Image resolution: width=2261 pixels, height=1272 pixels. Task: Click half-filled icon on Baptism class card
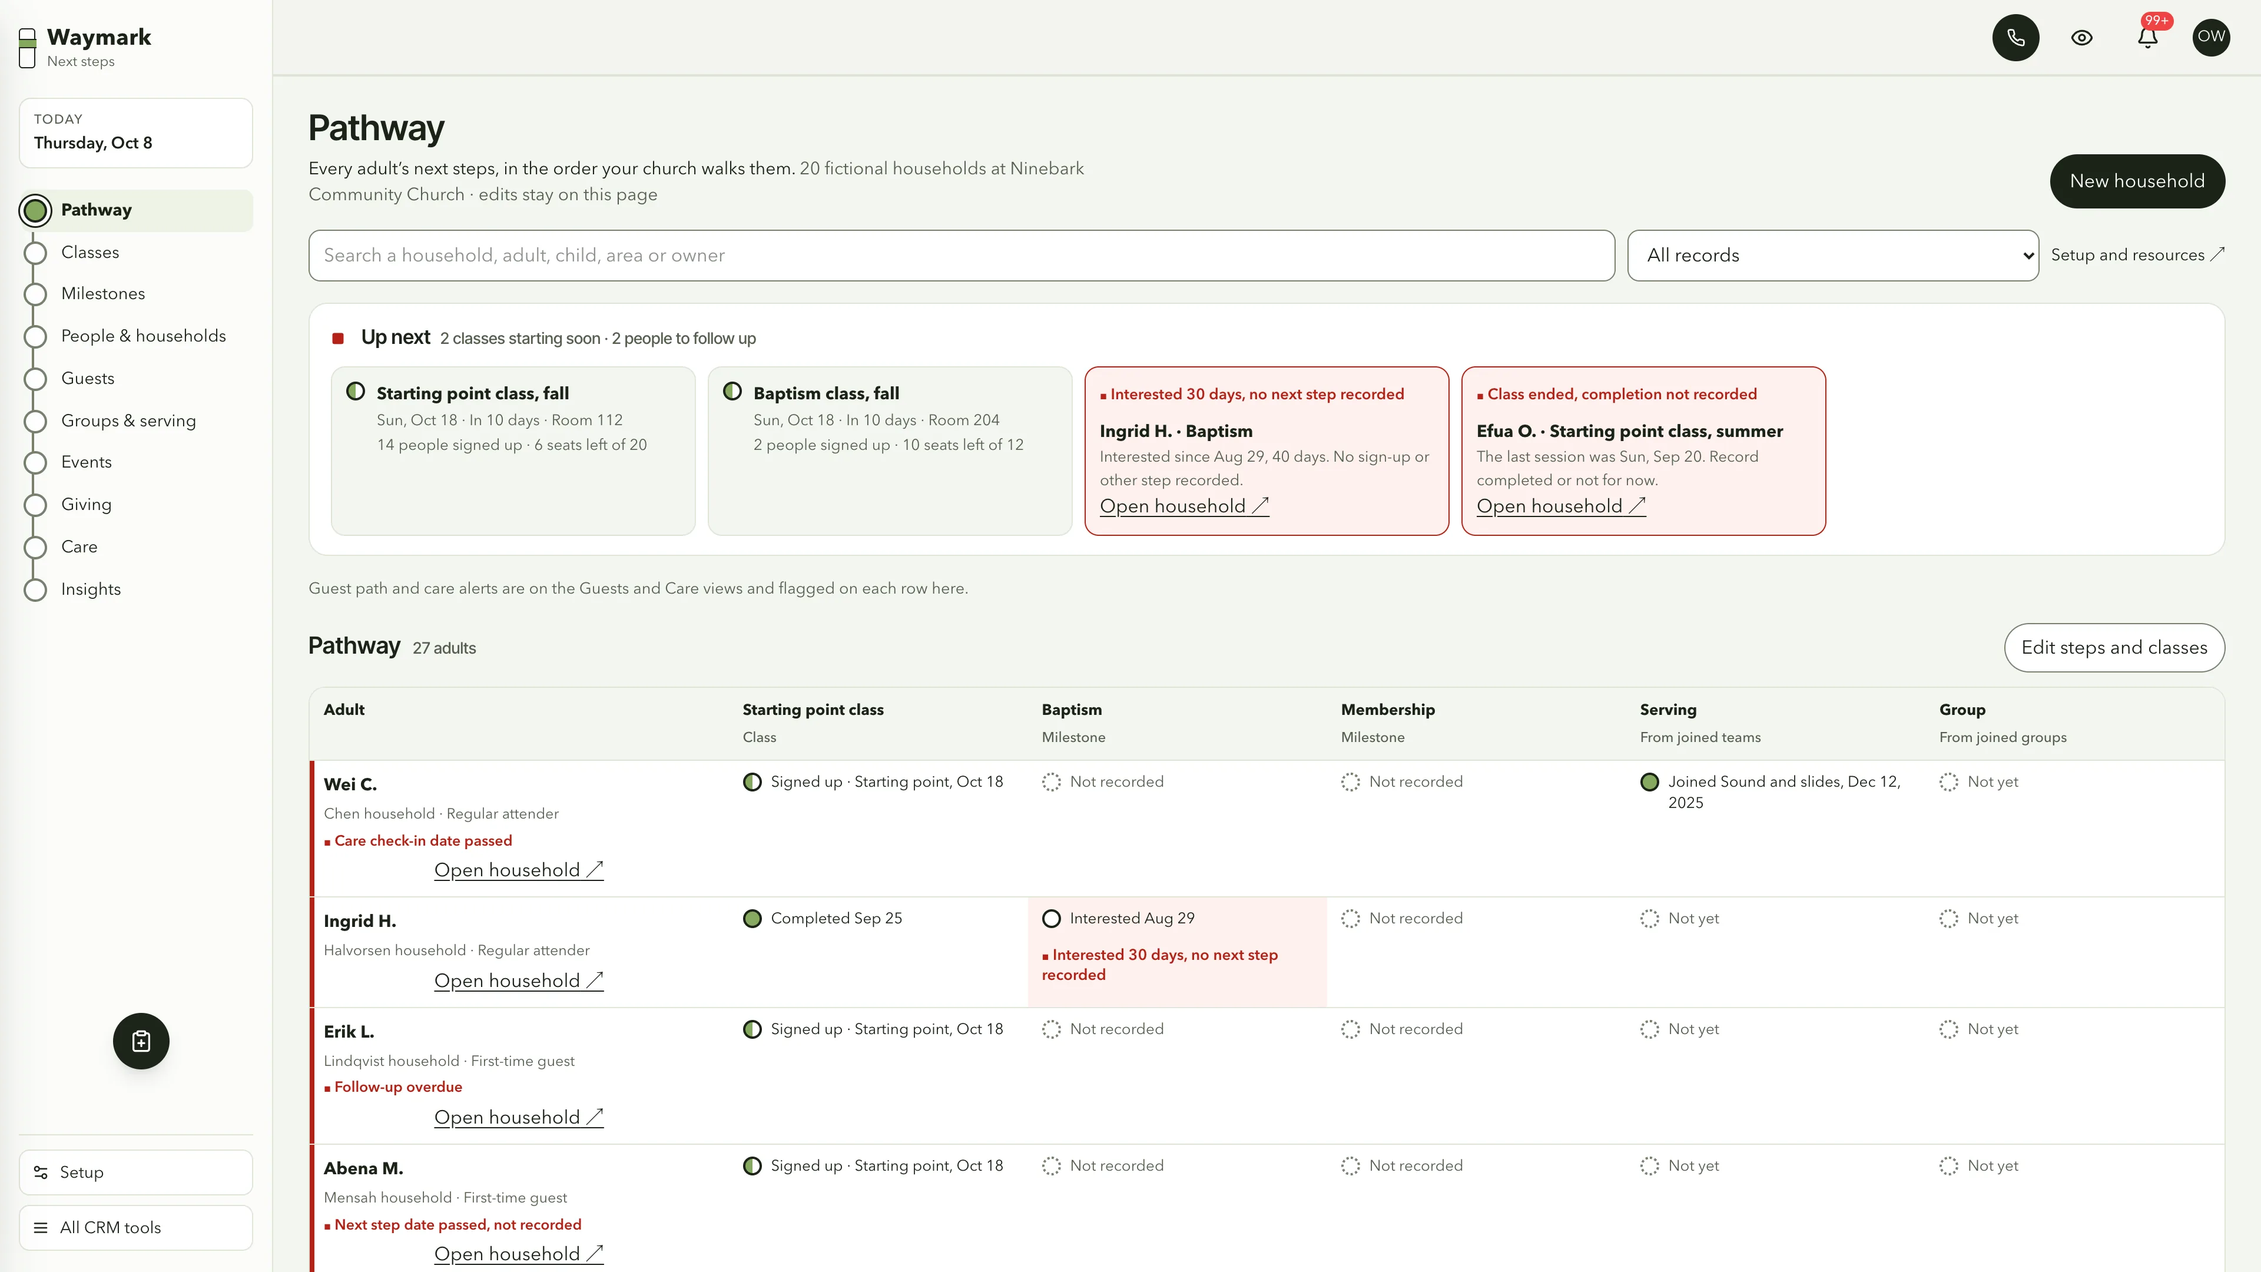click(732, 392)
